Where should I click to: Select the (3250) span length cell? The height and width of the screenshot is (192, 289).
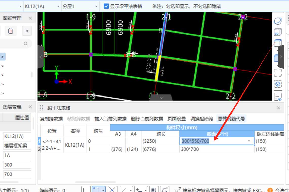(x=160, y=141)
